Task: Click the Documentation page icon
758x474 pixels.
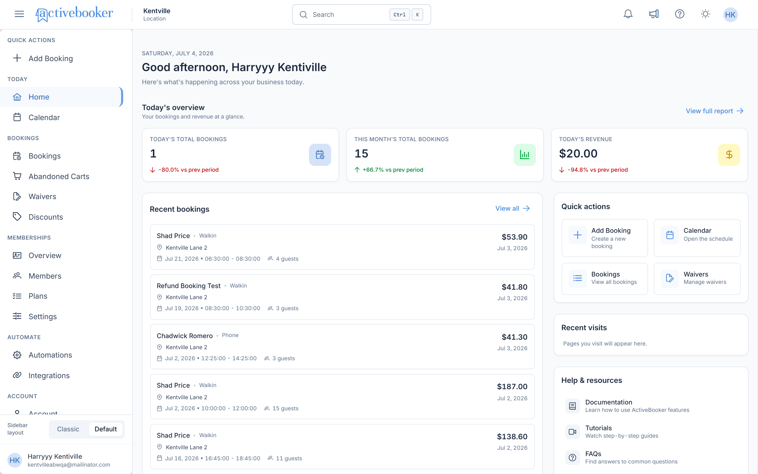Action: pyautogui.click(x=572, y=406)
